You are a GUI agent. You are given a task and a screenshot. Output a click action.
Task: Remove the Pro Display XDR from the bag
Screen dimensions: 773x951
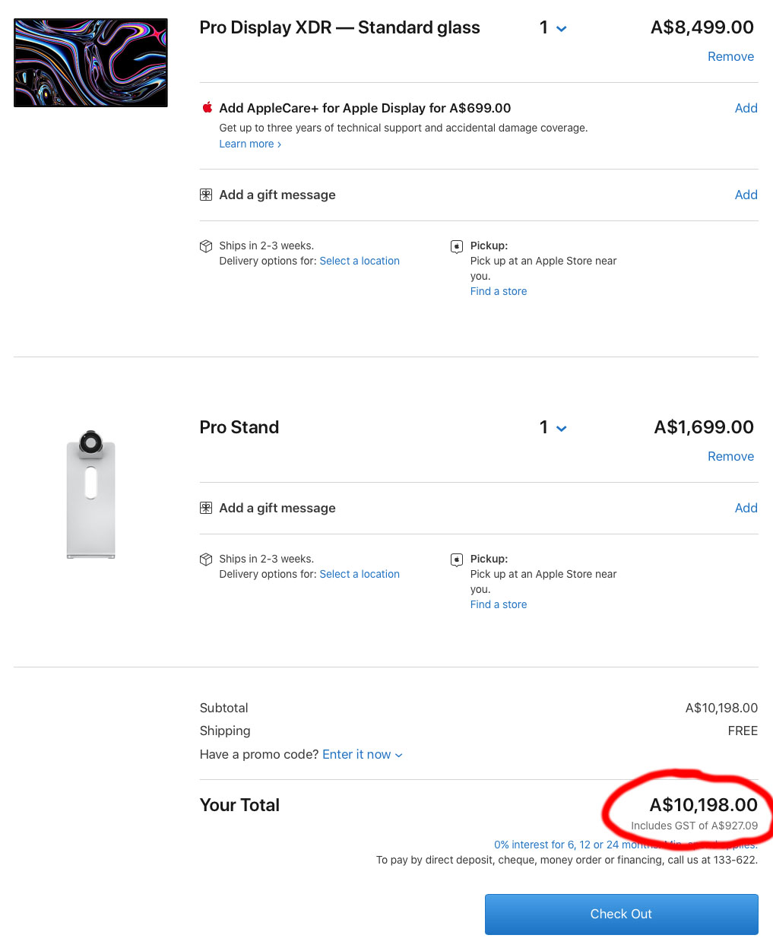coord(730,56)
